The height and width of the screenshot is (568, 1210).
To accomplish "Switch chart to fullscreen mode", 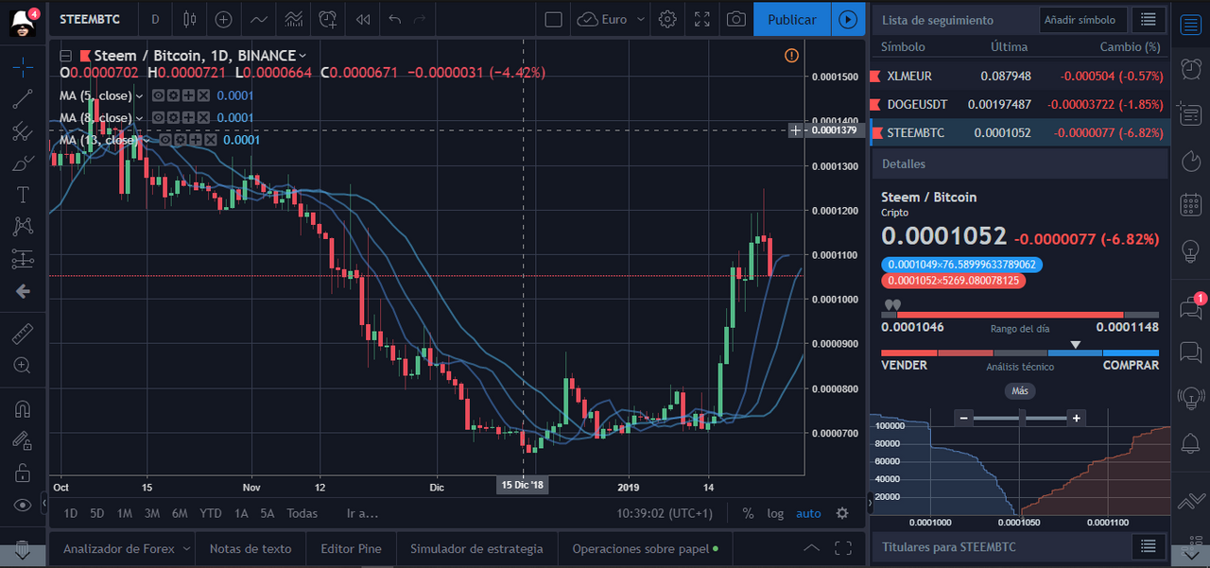I will (702, 19).
